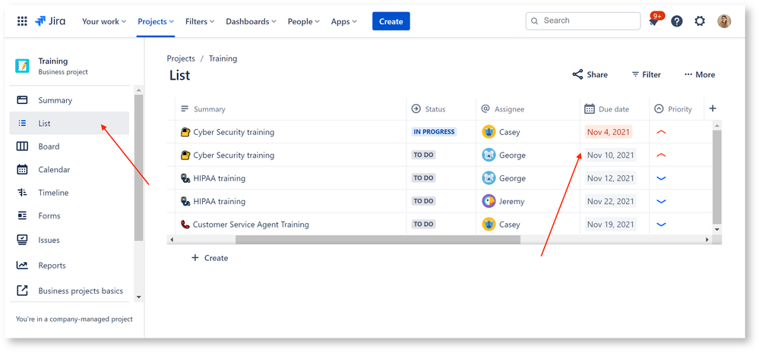Expand the Your work dropdown
Viewport: 759px width, 352px height.
point(104,21)
